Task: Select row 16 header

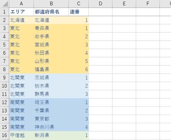Action: pyautogui.click(x=4, y=135)
